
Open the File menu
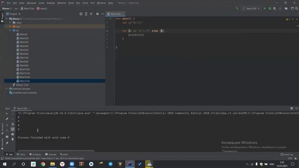tap(8, 3)
